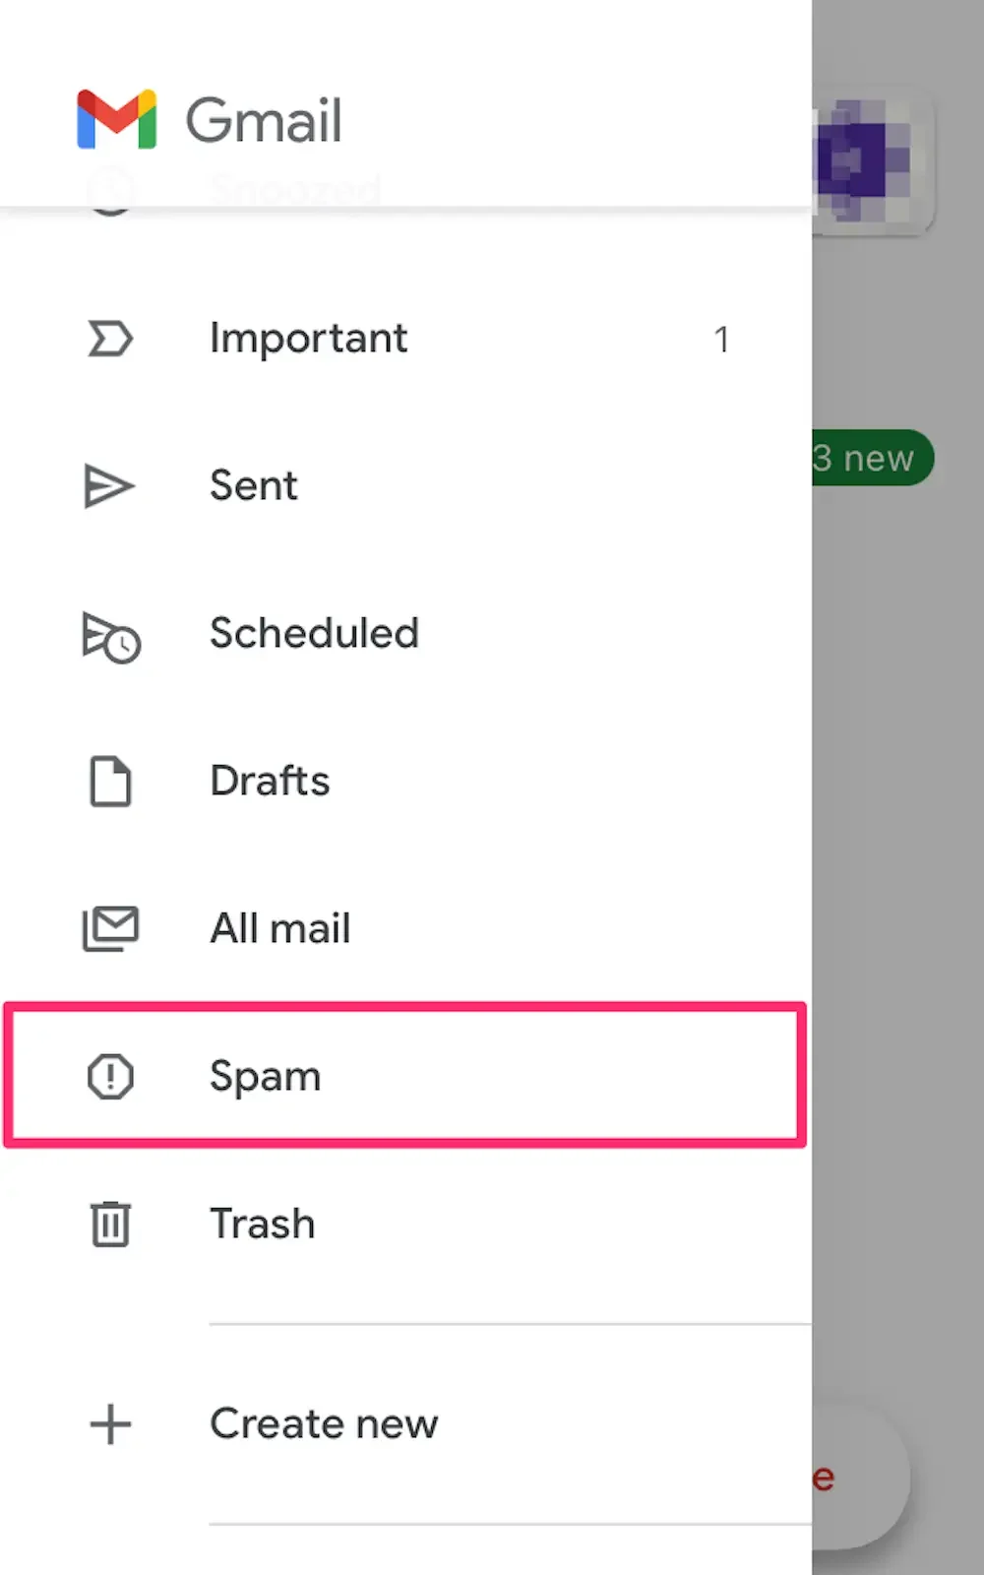Image resolution: width=984 pixels, height=1575 pixels.
Task: Click the Important label marker icon
Action: [110, 339]
